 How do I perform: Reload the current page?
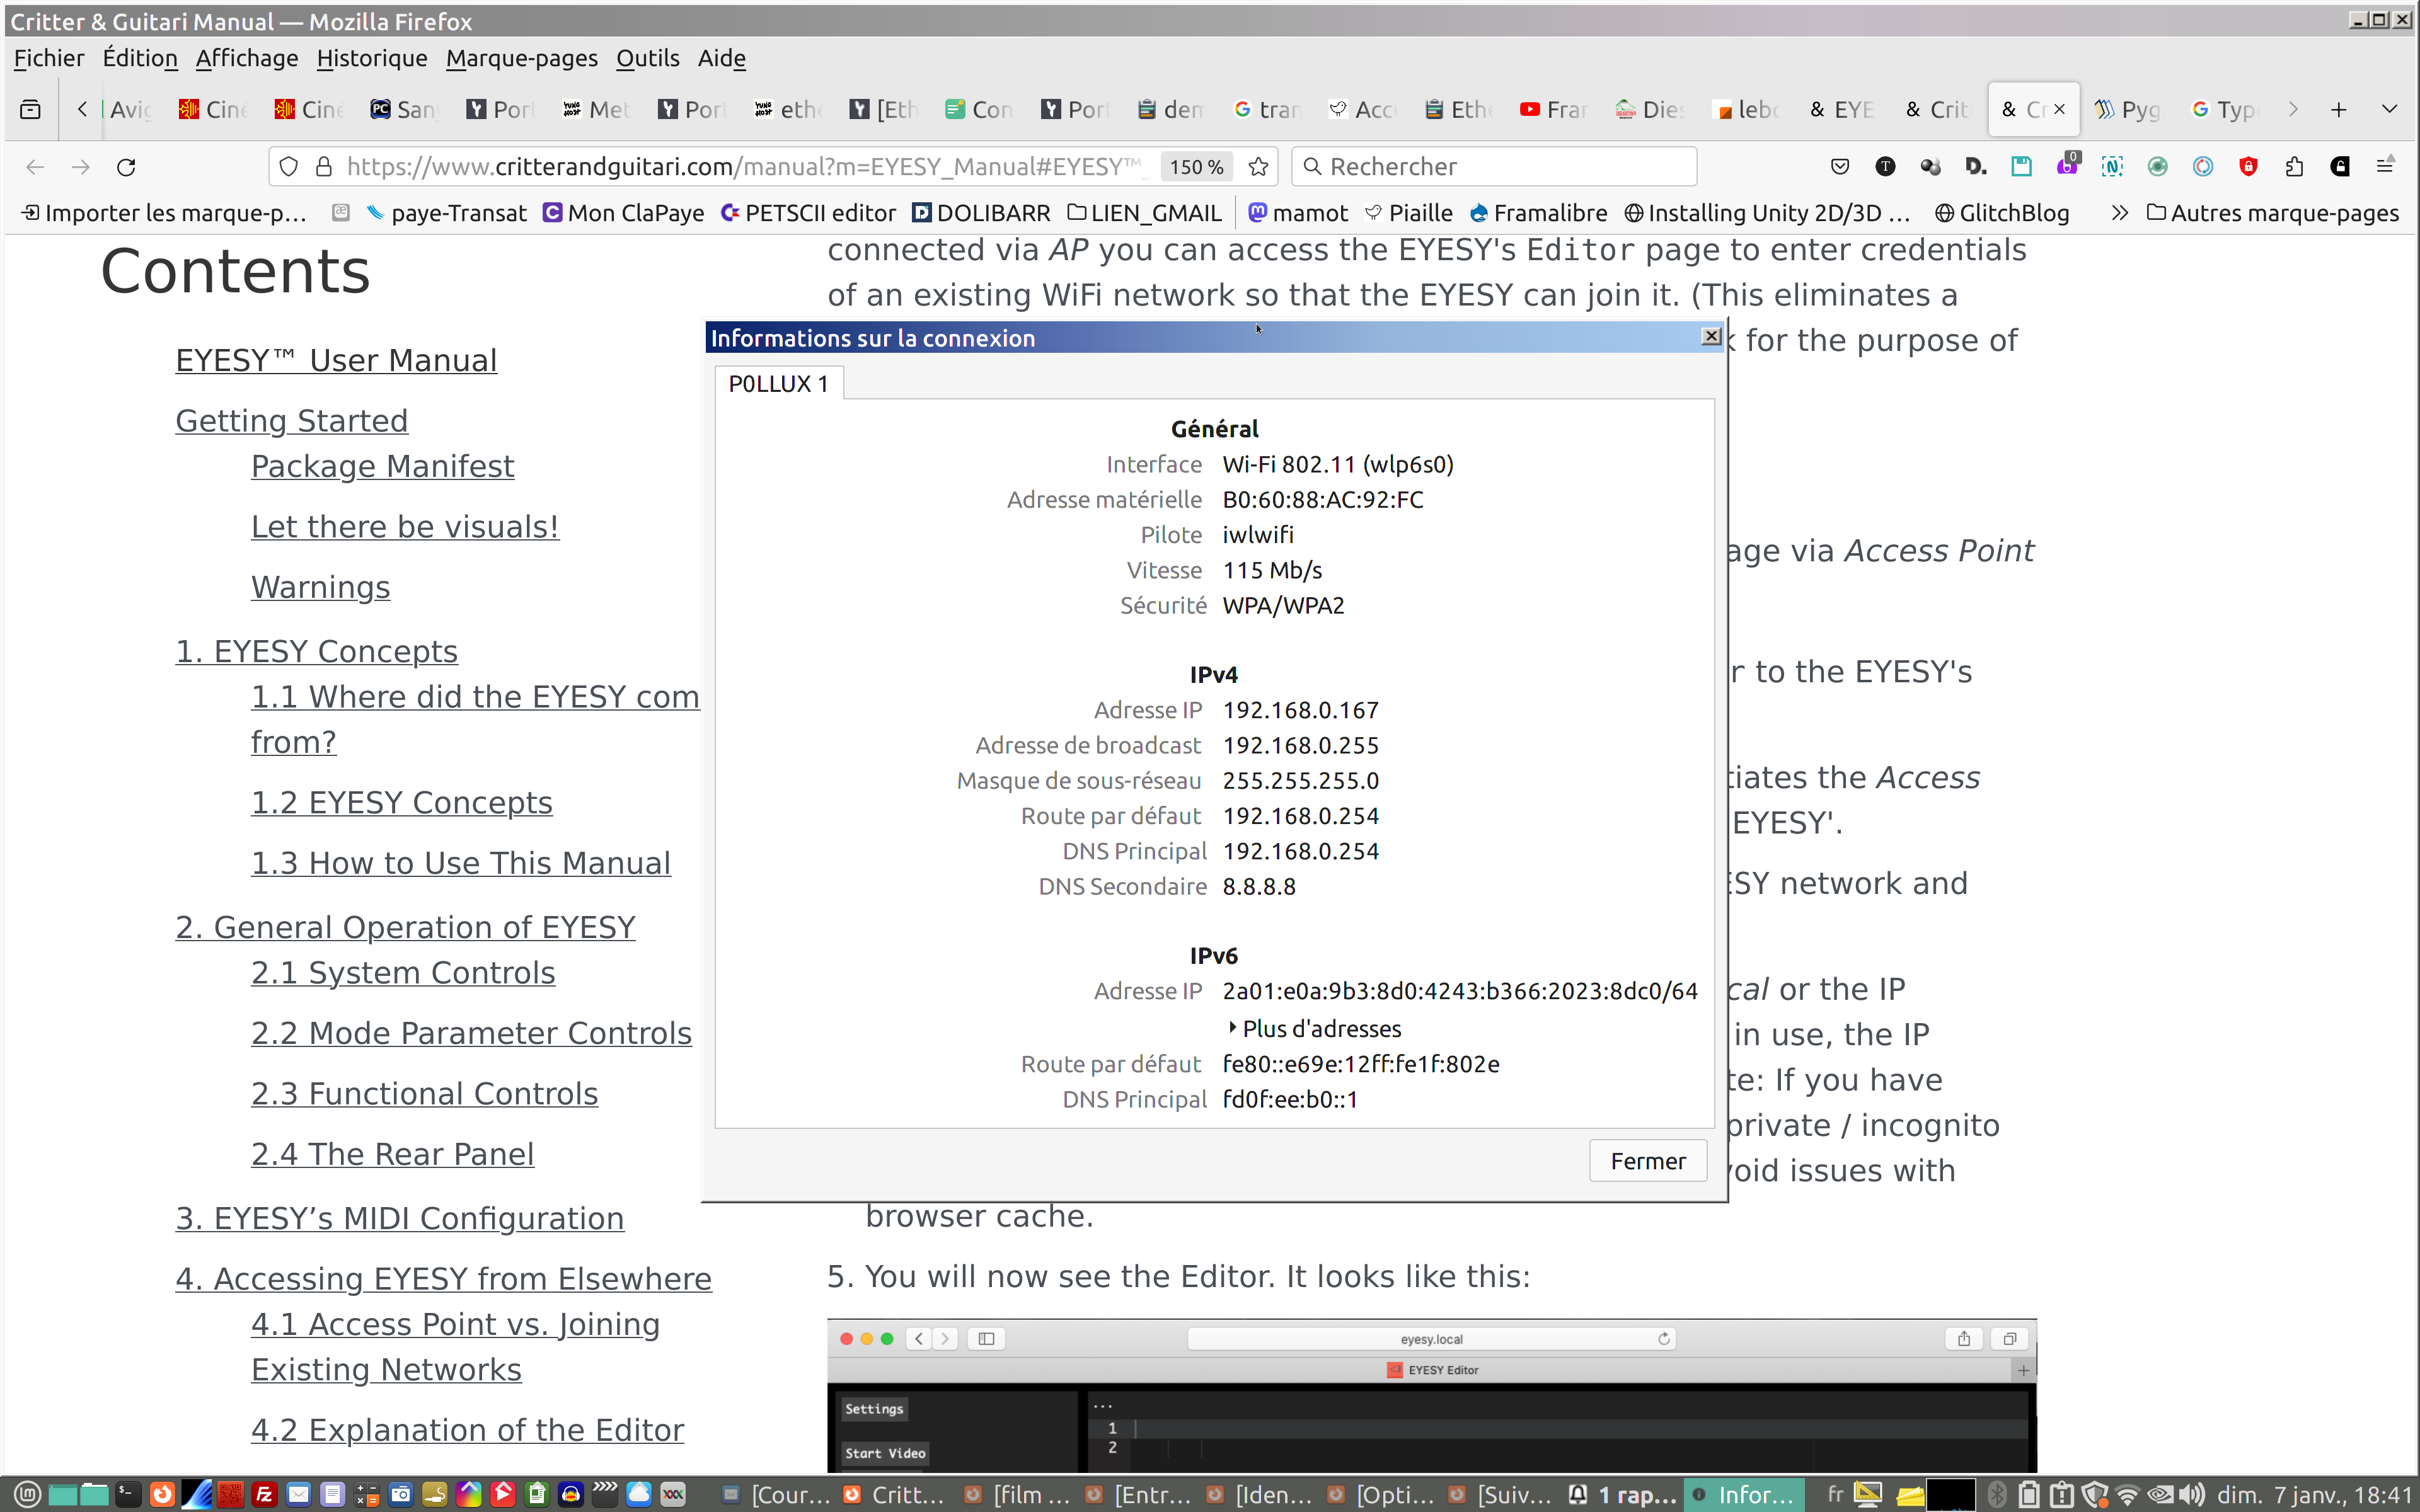(x=126, y=167)
